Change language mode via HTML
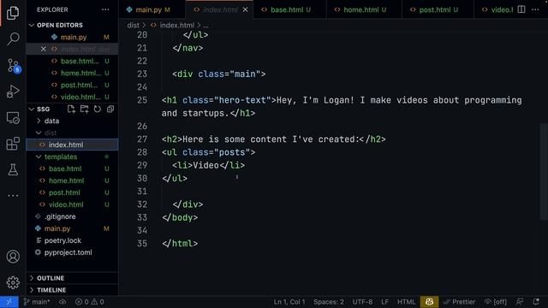The image size is (548, 308). pos(406,302)
